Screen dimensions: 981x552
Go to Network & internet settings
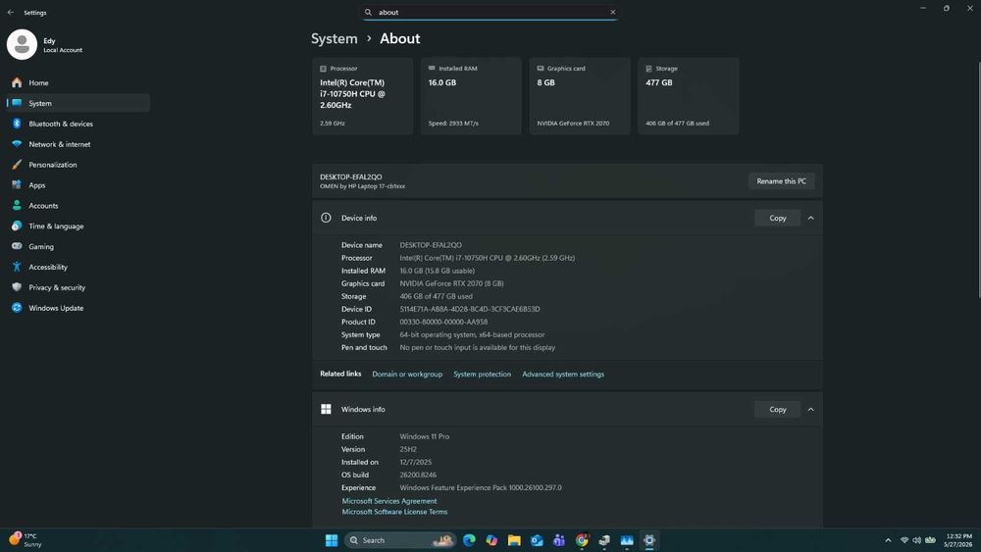[78, 144]
